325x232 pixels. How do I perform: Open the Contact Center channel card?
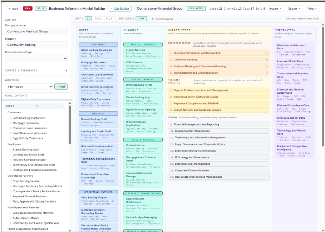pyautogui.click(x=143, y=148)
